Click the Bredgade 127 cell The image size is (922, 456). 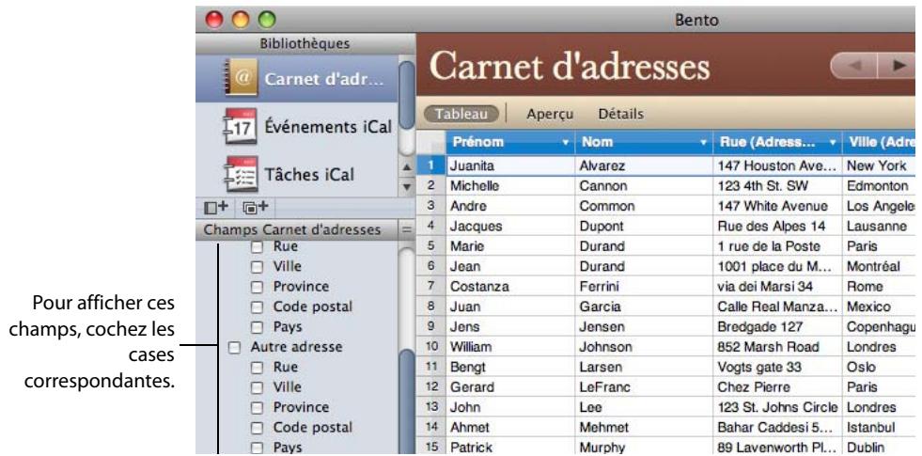click(x=777, y=326)
